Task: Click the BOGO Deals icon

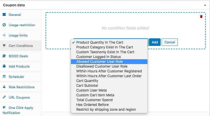Action: [4, 56]
